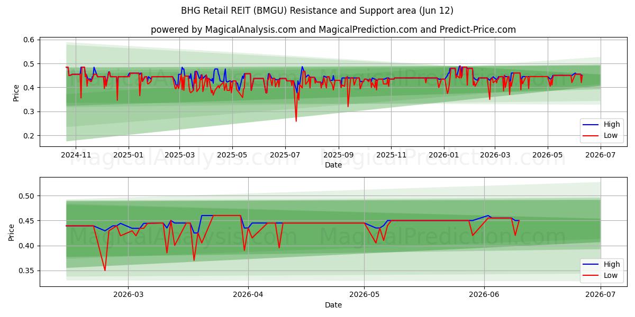Click the '2025-07' tick label on the top chart
635x317 pixels.
click(285, 155)
